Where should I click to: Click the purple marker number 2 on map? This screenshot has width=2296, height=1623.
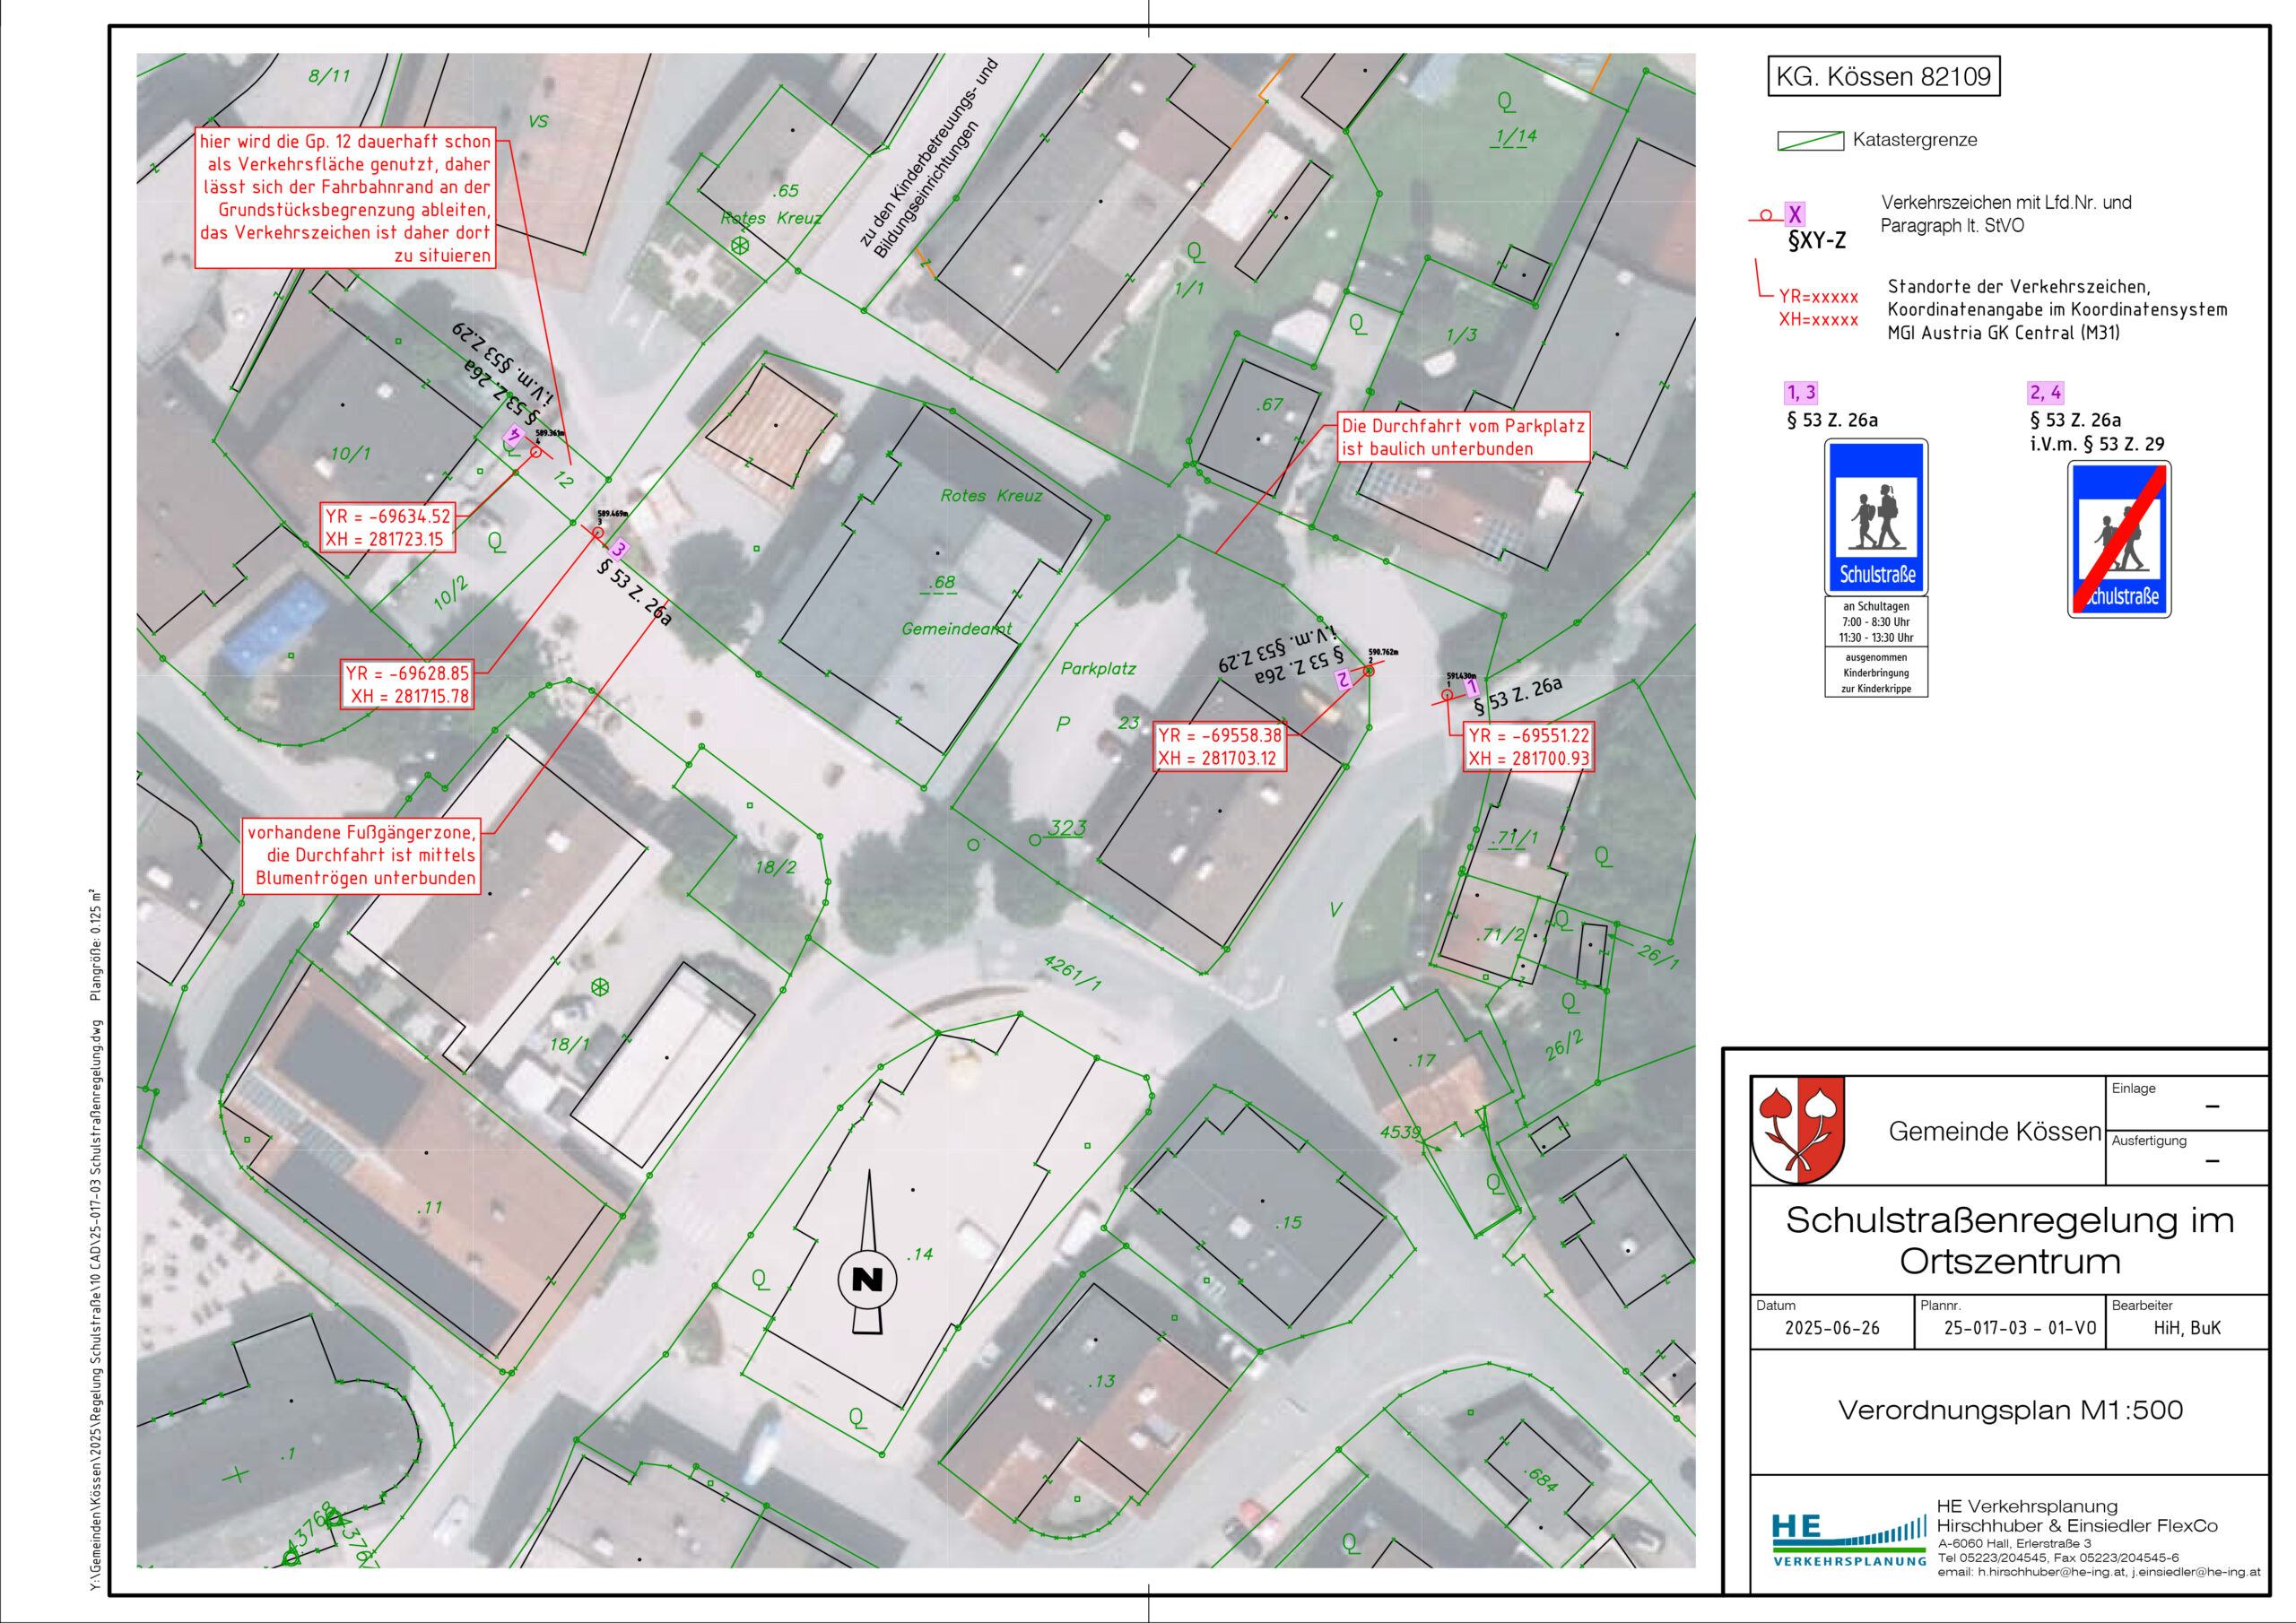click(x=1343, y=680)
